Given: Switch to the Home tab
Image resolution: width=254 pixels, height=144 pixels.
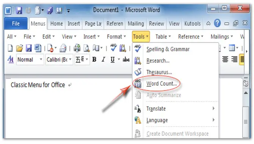Looking at the screenshot, I should [x=56, y=23].
